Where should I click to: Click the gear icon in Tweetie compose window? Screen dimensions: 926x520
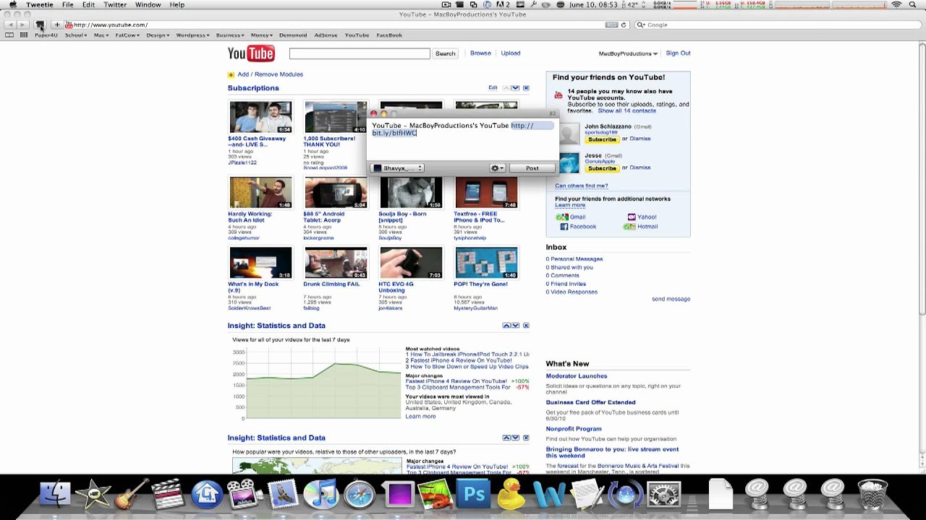497,168
